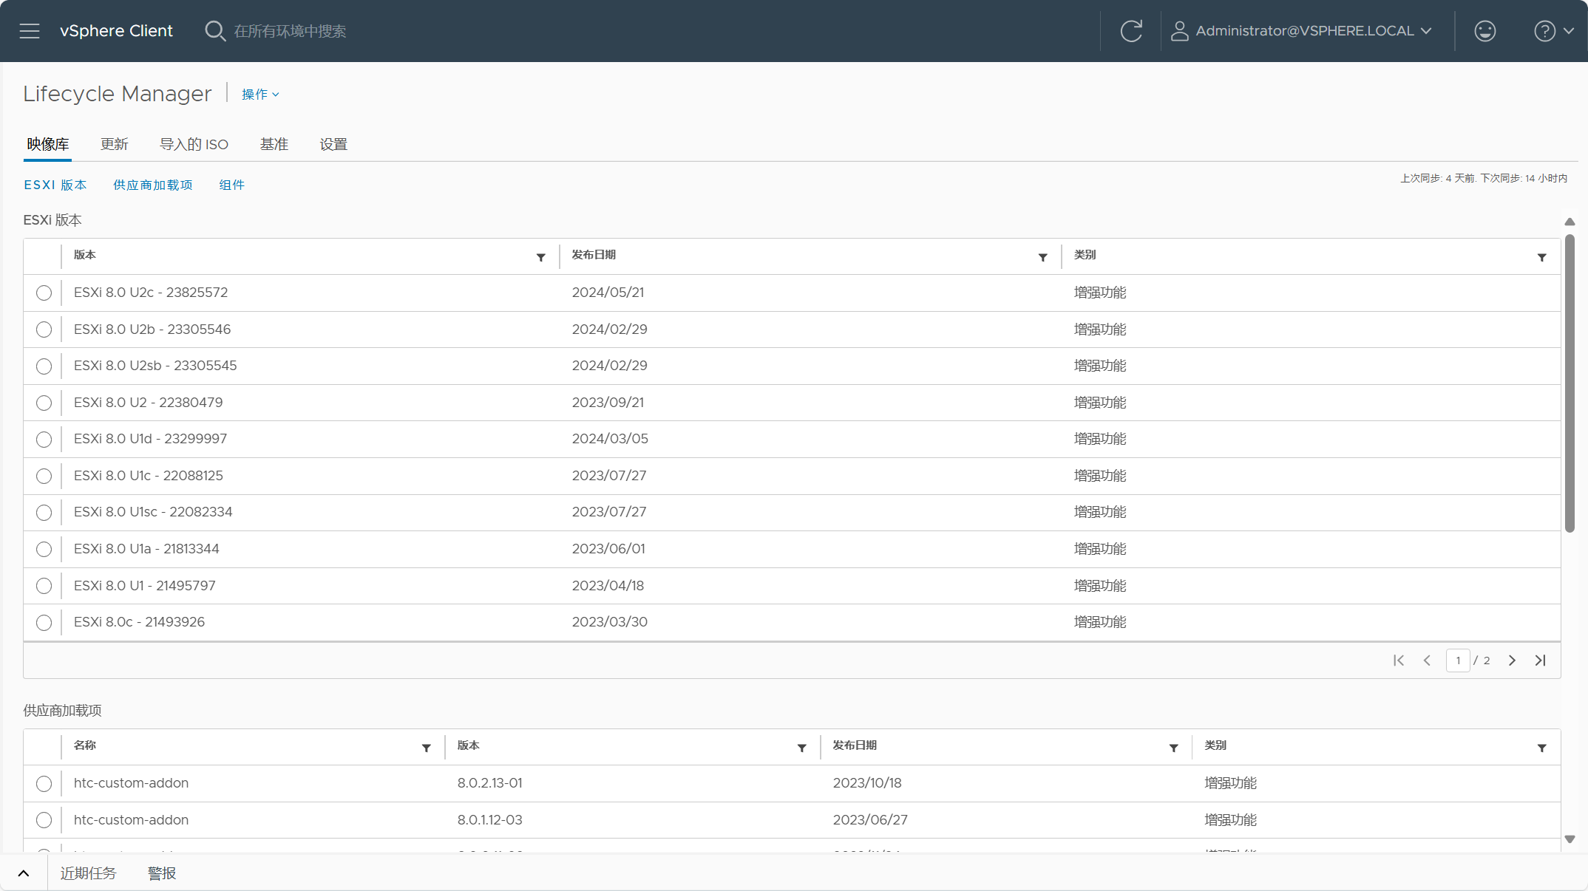Click search field 在所有环境中搜索
The height and width of the screenshot is (891, 1588).
[x=291, y=31]
